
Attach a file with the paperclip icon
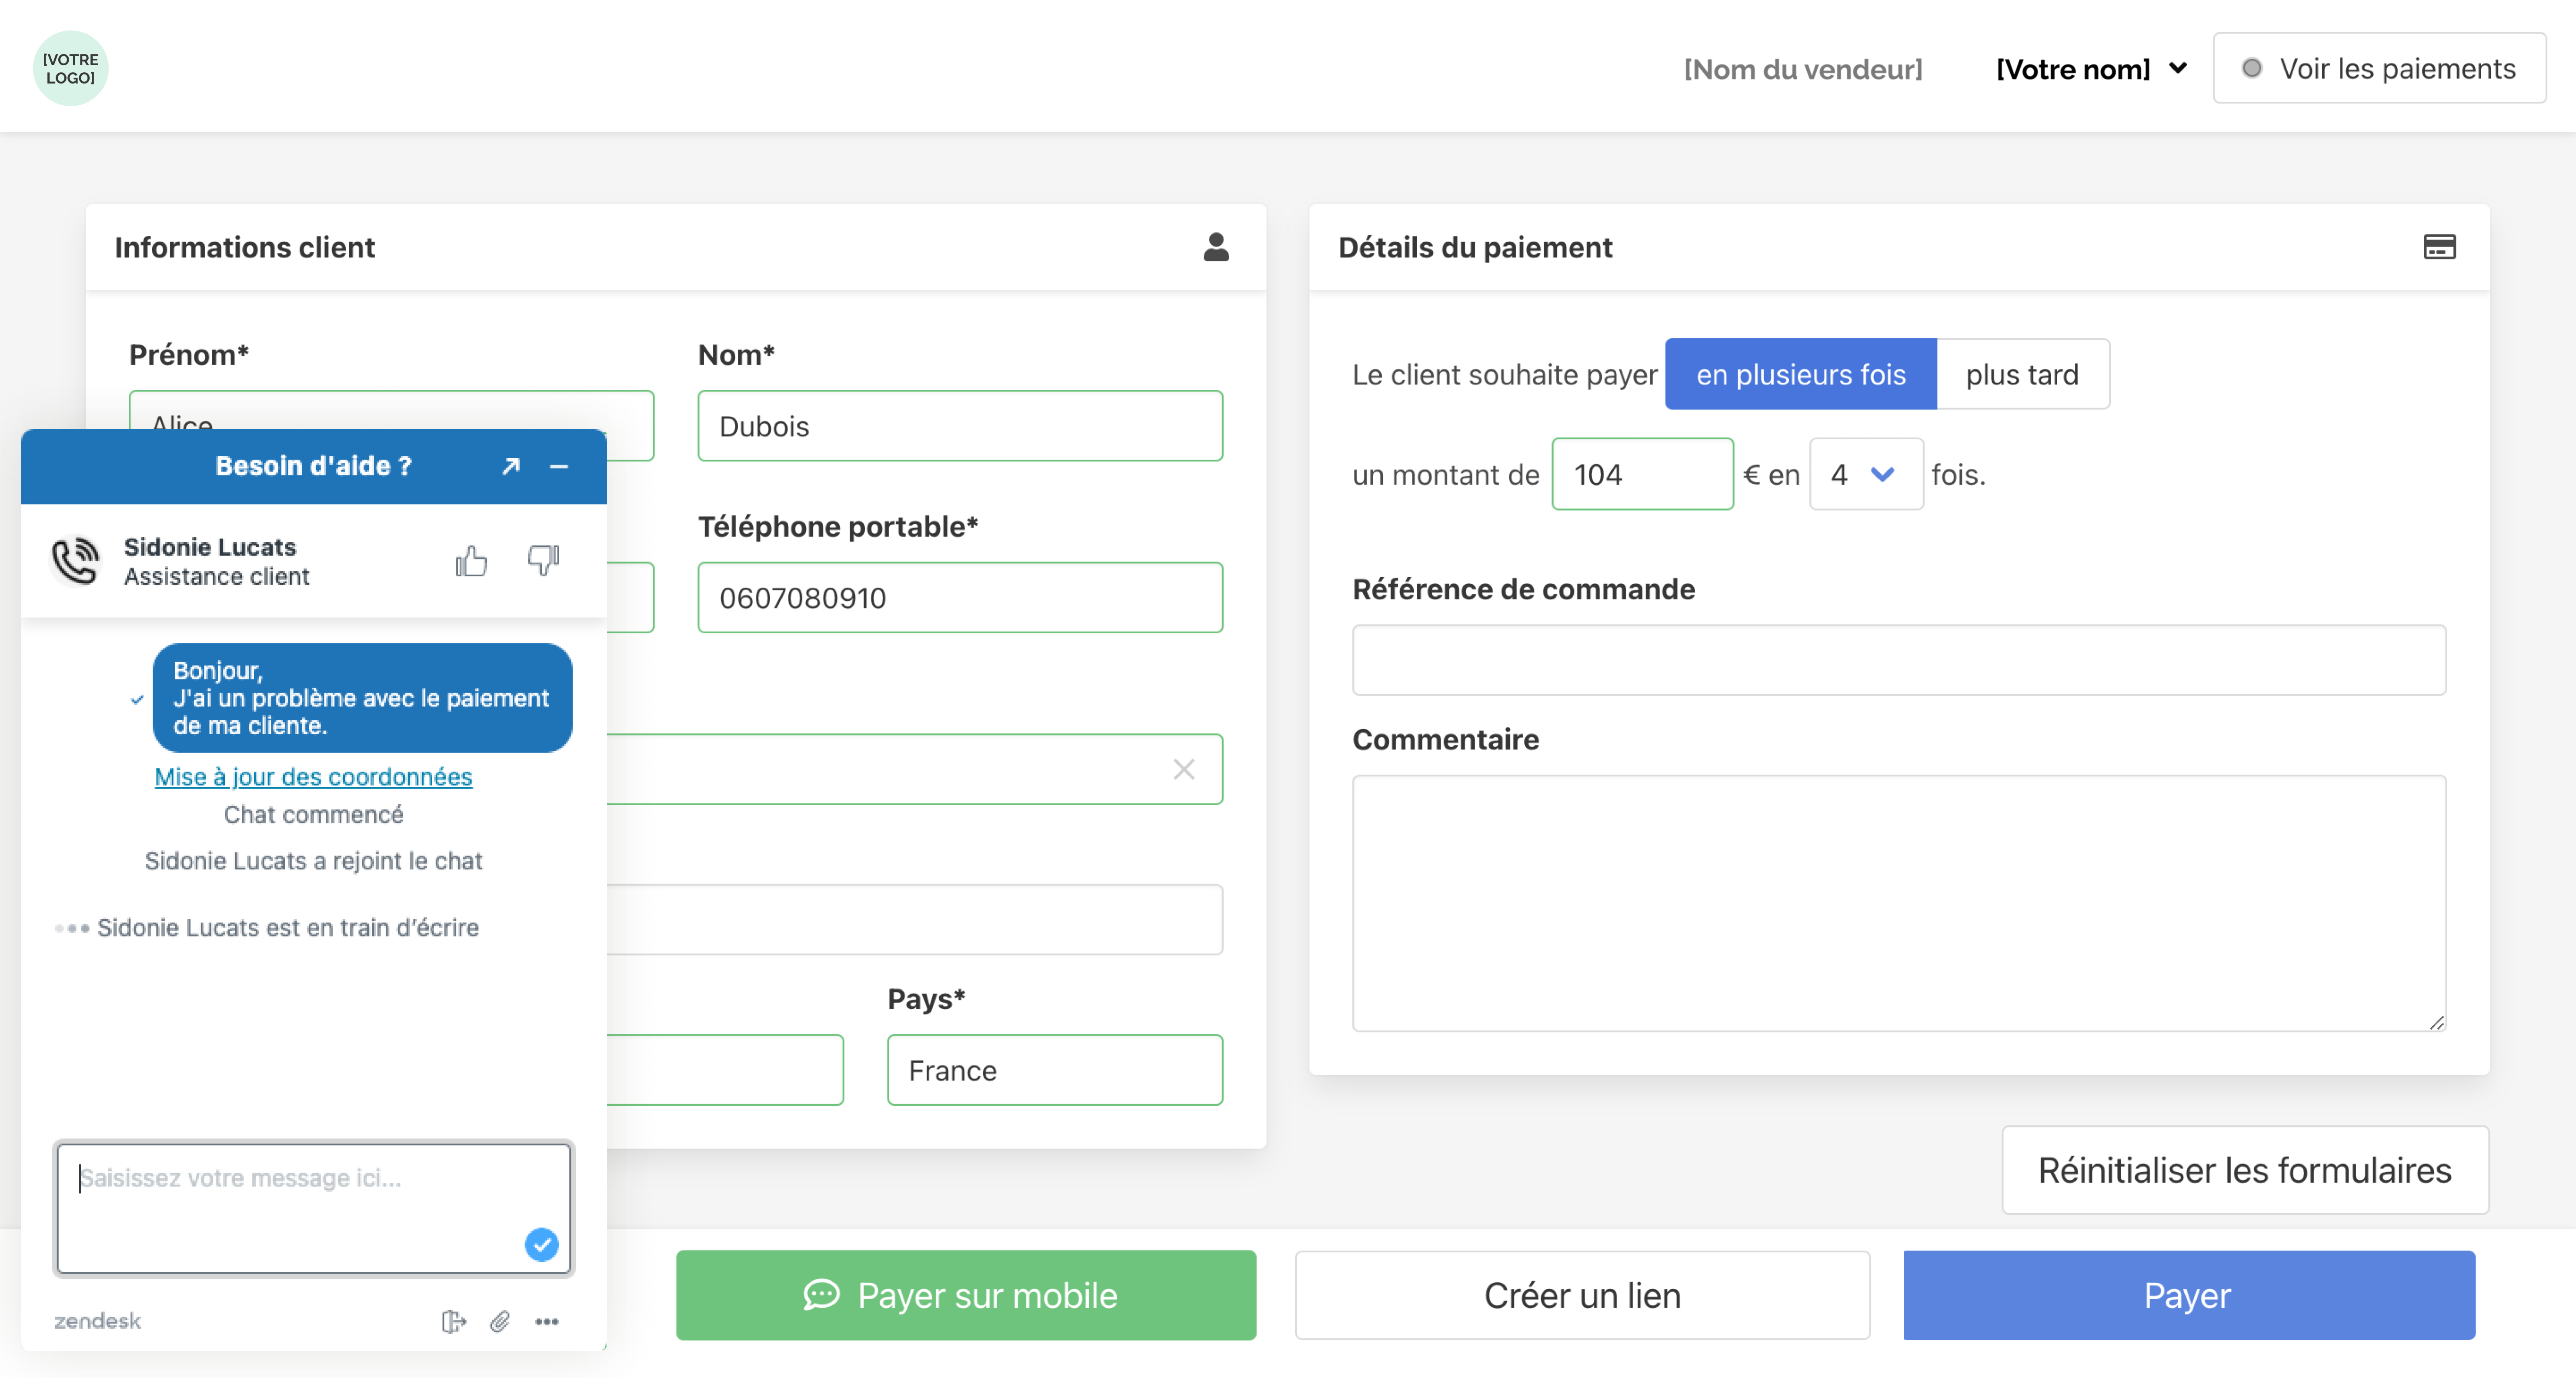coord(500,1321)
